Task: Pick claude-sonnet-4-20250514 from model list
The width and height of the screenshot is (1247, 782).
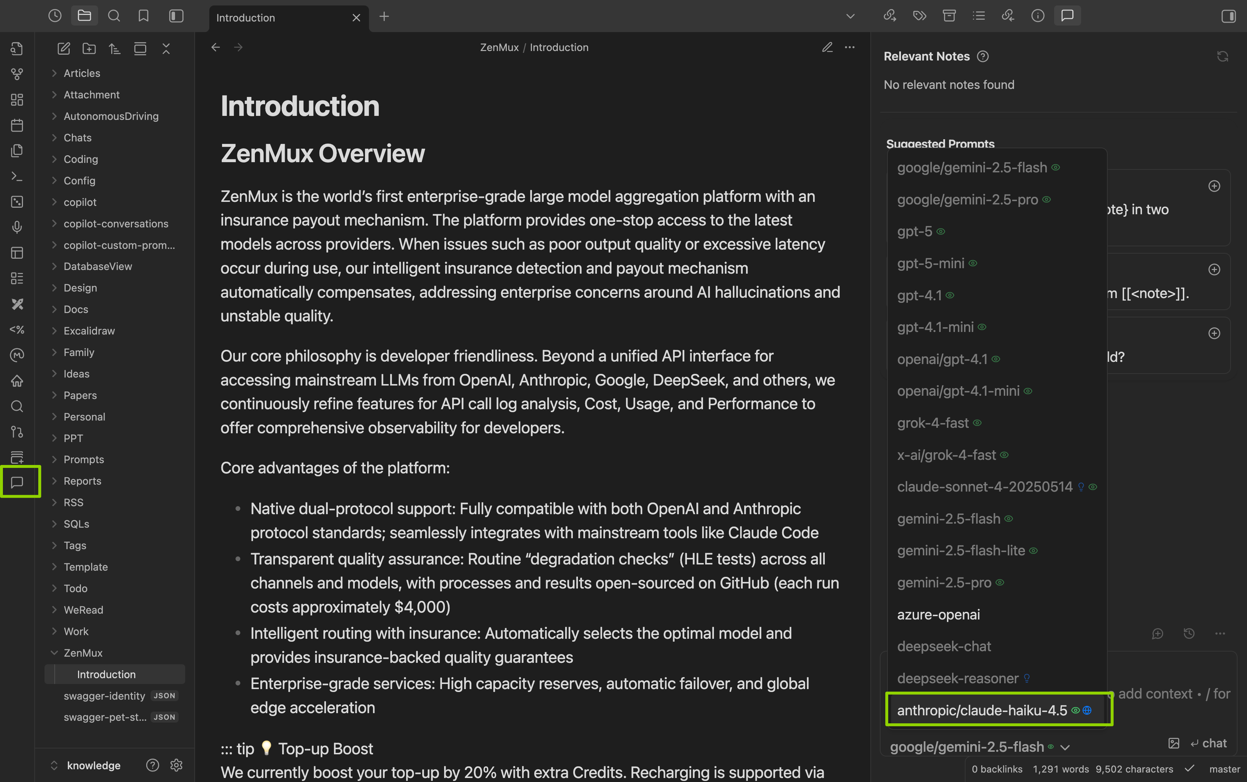Action: click(997, 487)
